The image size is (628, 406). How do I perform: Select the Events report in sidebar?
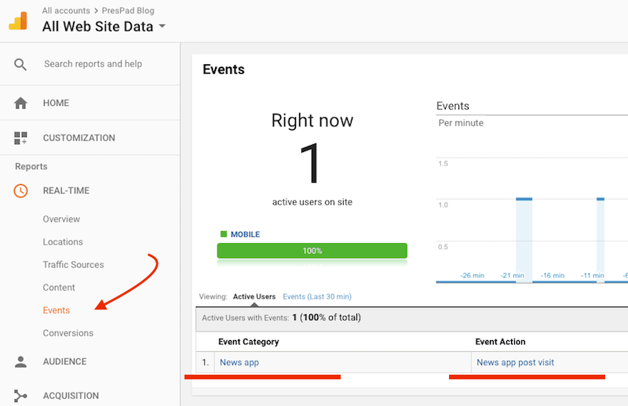[56, 310]
